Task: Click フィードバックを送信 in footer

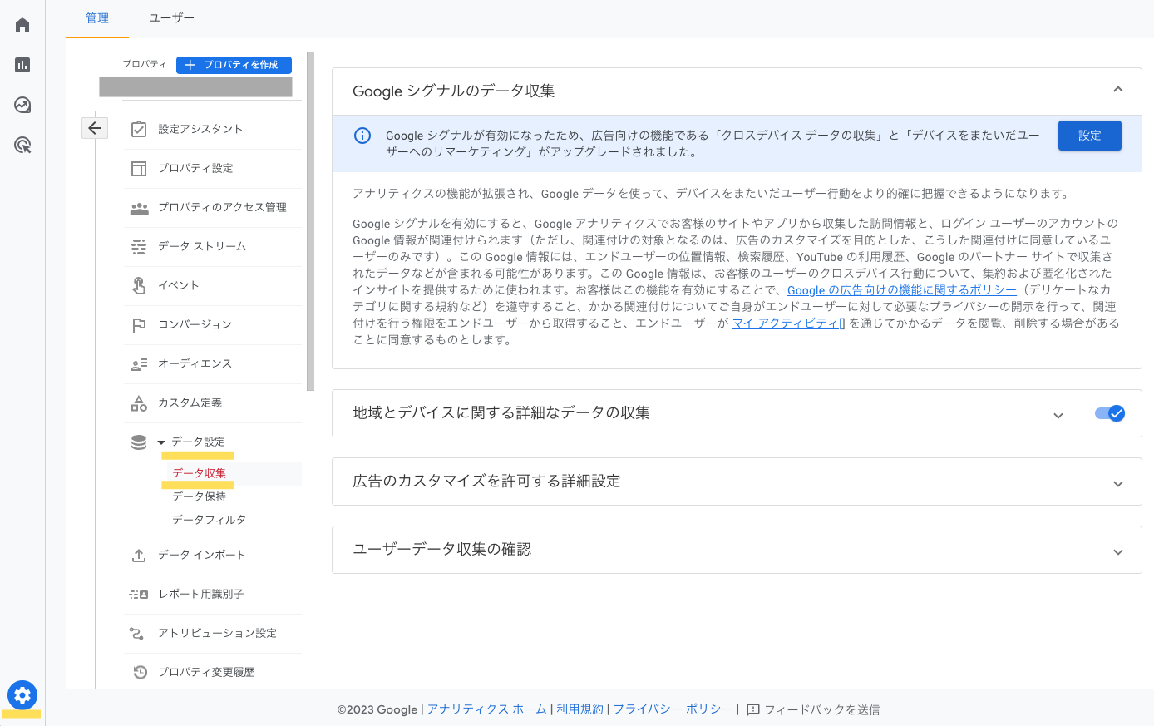Action: 822,709
